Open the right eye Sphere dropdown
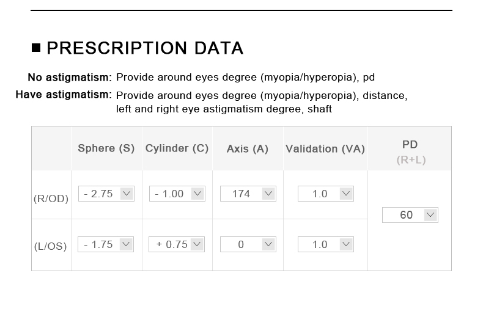The height and width of the screenshot is (317, 483). point(106,194)
